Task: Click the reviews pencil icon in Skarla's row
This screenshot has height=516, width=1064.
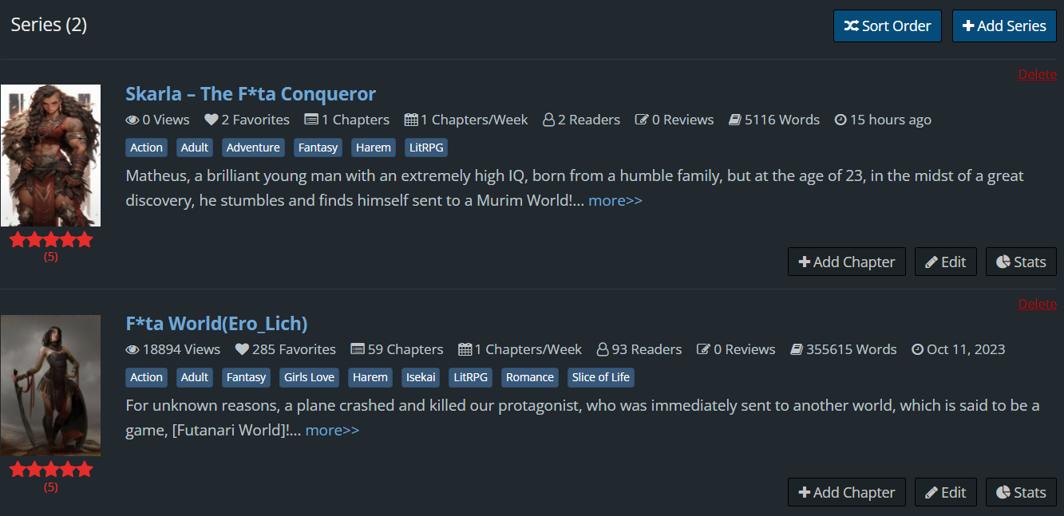Action: click(642, 120)
